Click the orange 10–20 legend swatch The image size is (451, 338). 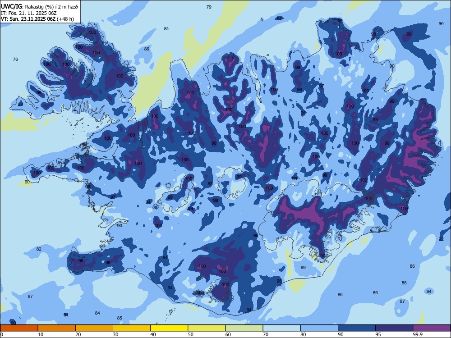(x=57, y=328)
